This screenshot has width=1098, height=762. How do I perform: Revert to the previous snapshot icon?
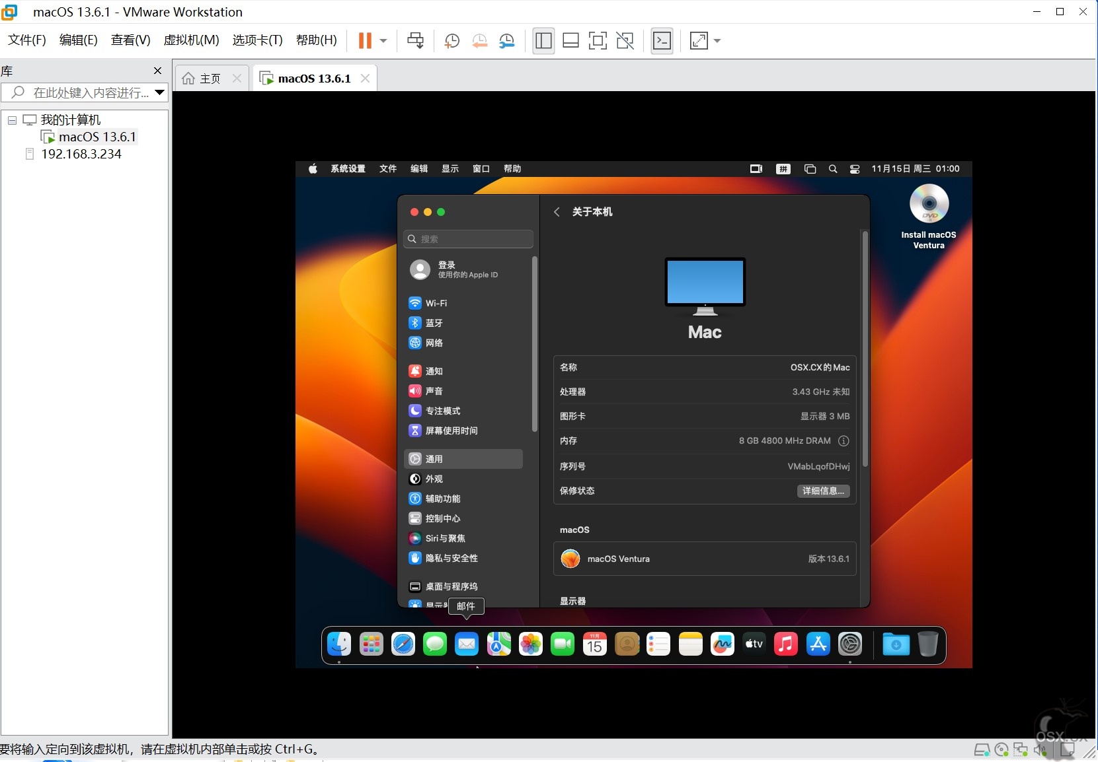coord(480,41)
